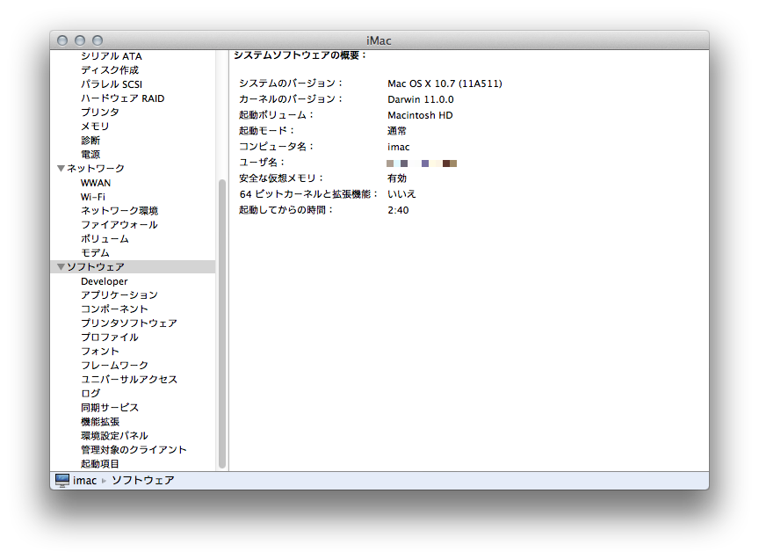Select 同期サービス item
Screen dimensions: 759x559
[110, 407]
